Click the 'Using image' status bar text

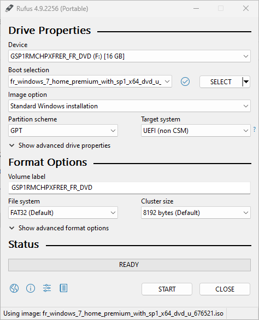(113, 313)
